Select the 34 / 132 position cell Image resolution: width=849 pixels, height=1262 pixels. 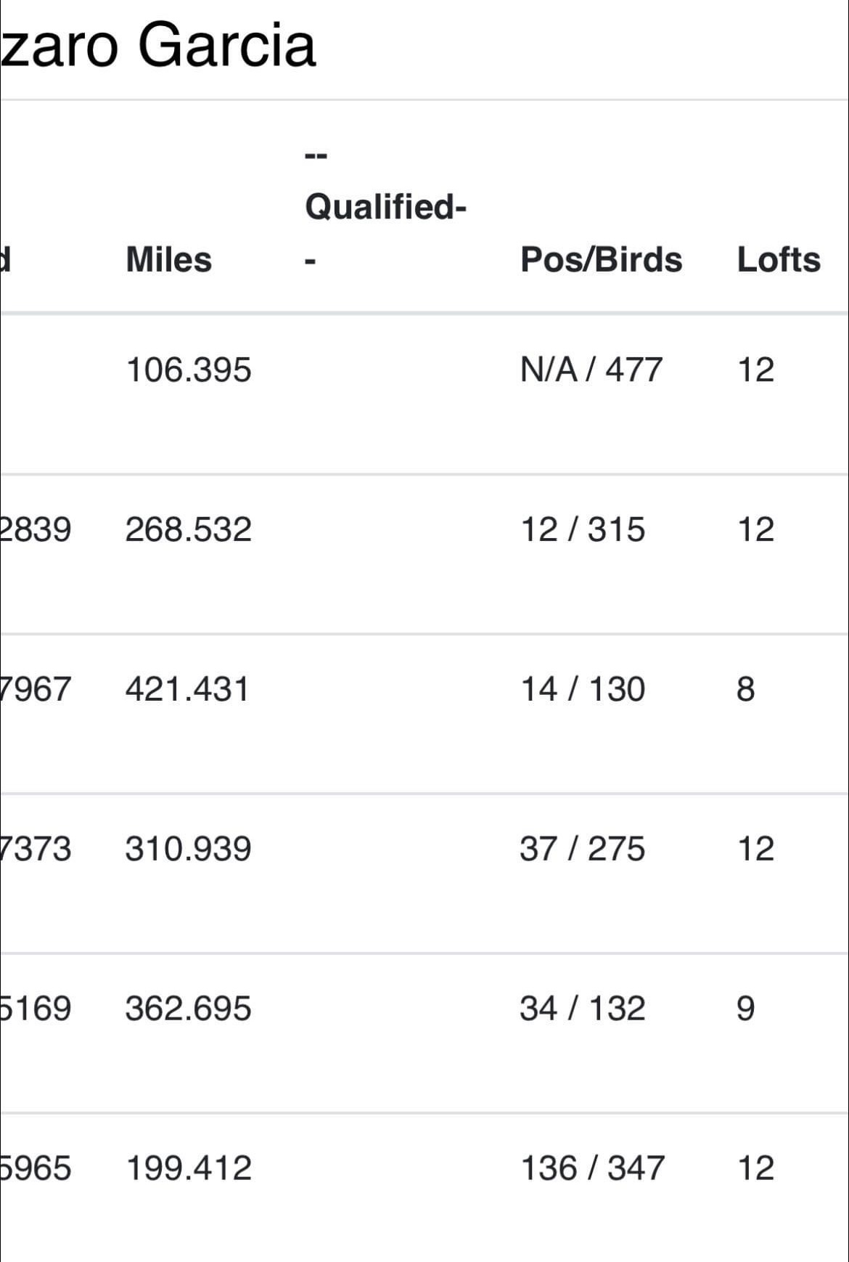[582, 1009]
